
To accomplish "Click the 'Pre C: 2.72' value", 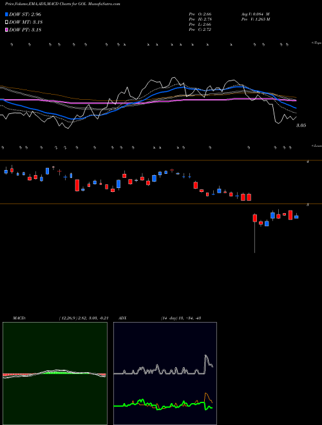I will coord(200,30).
